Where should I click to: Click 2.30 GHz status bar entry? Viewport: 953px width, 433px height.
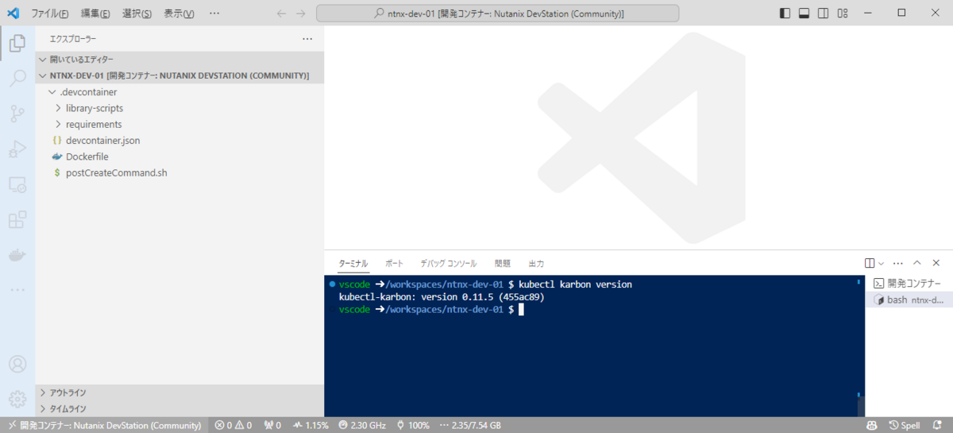click(362, 425)
